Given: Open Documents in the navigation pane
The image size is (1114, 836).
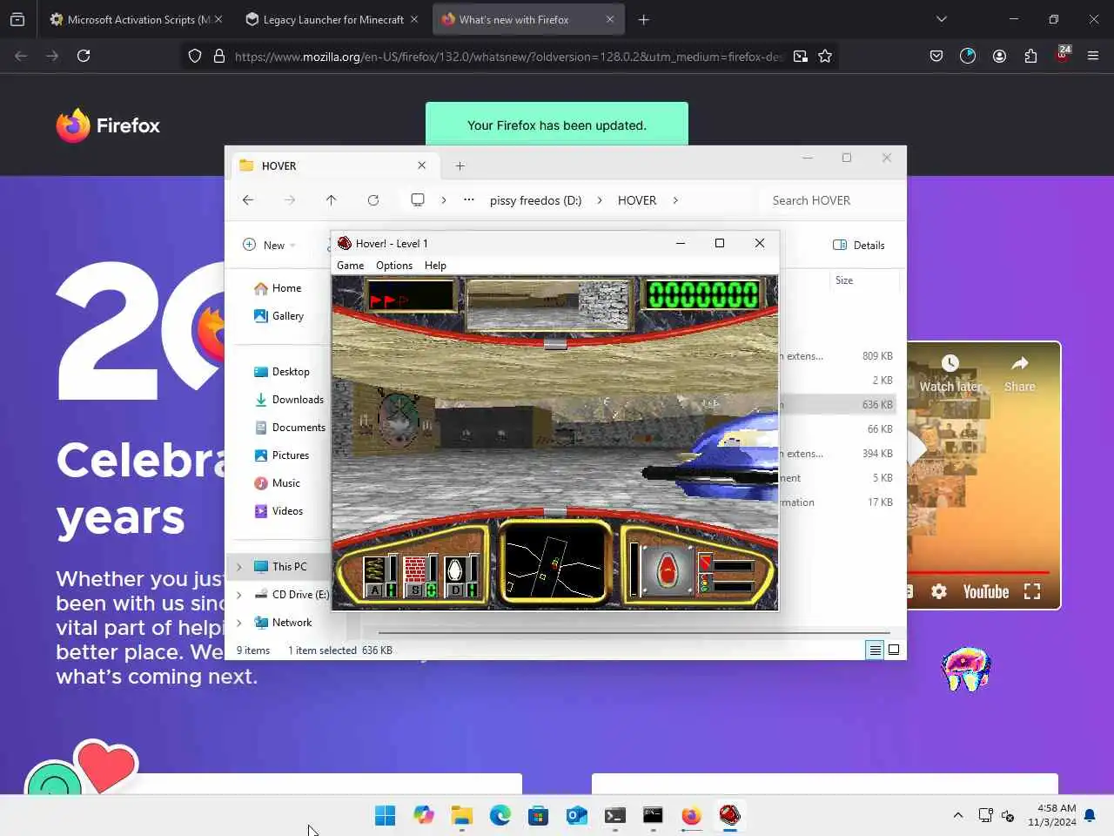Looking at the screenshot, I should coord(289,428).
